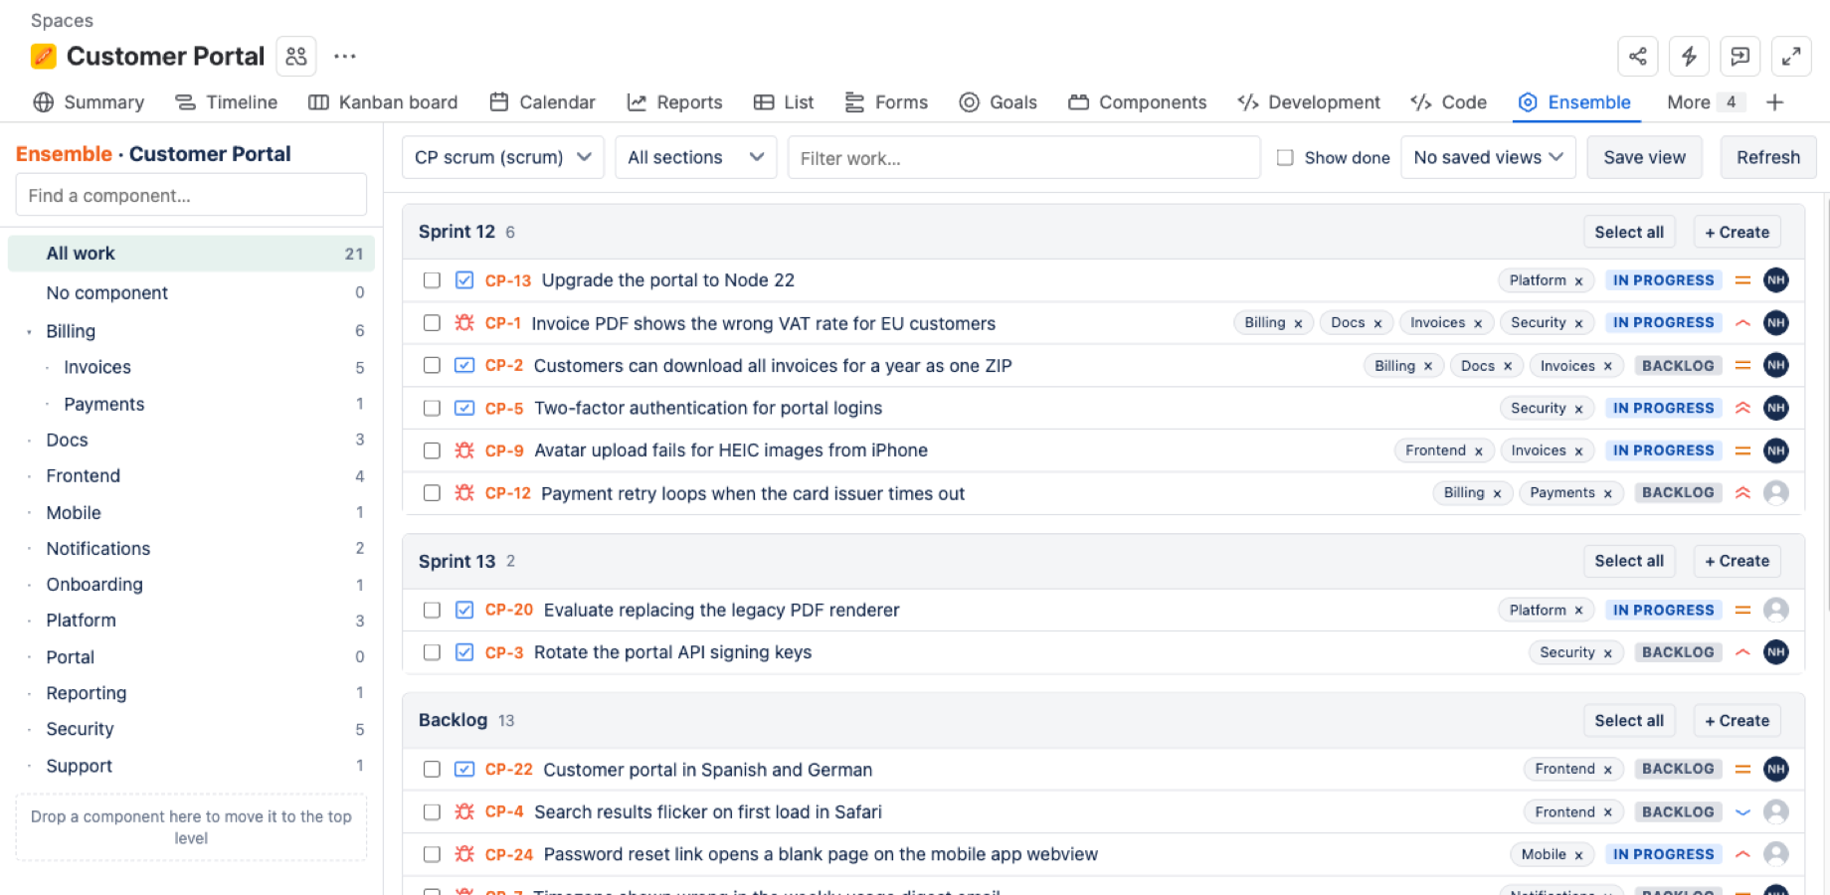
Task: Go to the Reports tab
Action: 674,102
